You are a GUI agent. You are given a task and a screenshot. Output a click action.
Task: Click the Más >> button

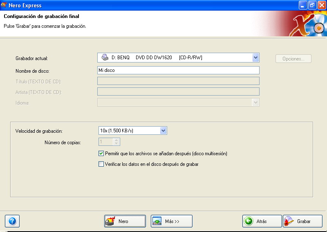coord(172,221)
